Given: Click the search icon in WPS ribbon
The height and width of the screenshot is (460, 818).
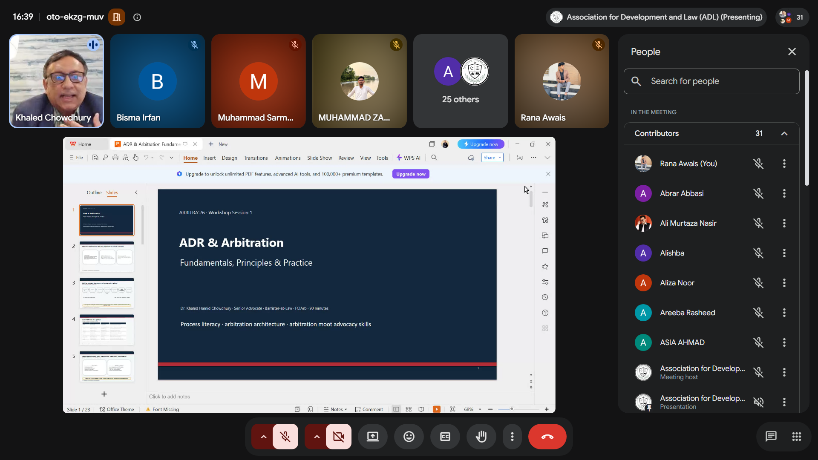Looking at the screenshot, I should click(x=434, y=158).
